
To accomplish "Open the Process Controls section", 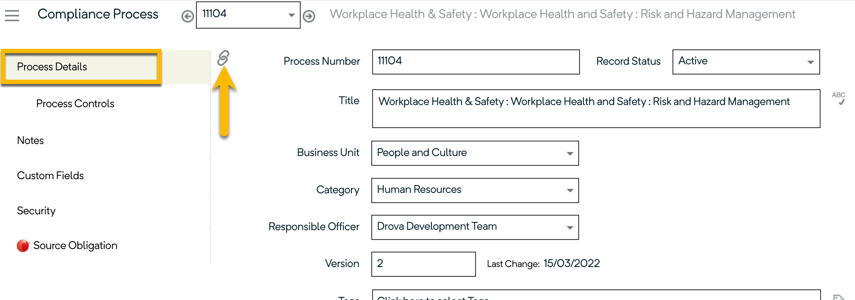I will (x=75, y=104).
